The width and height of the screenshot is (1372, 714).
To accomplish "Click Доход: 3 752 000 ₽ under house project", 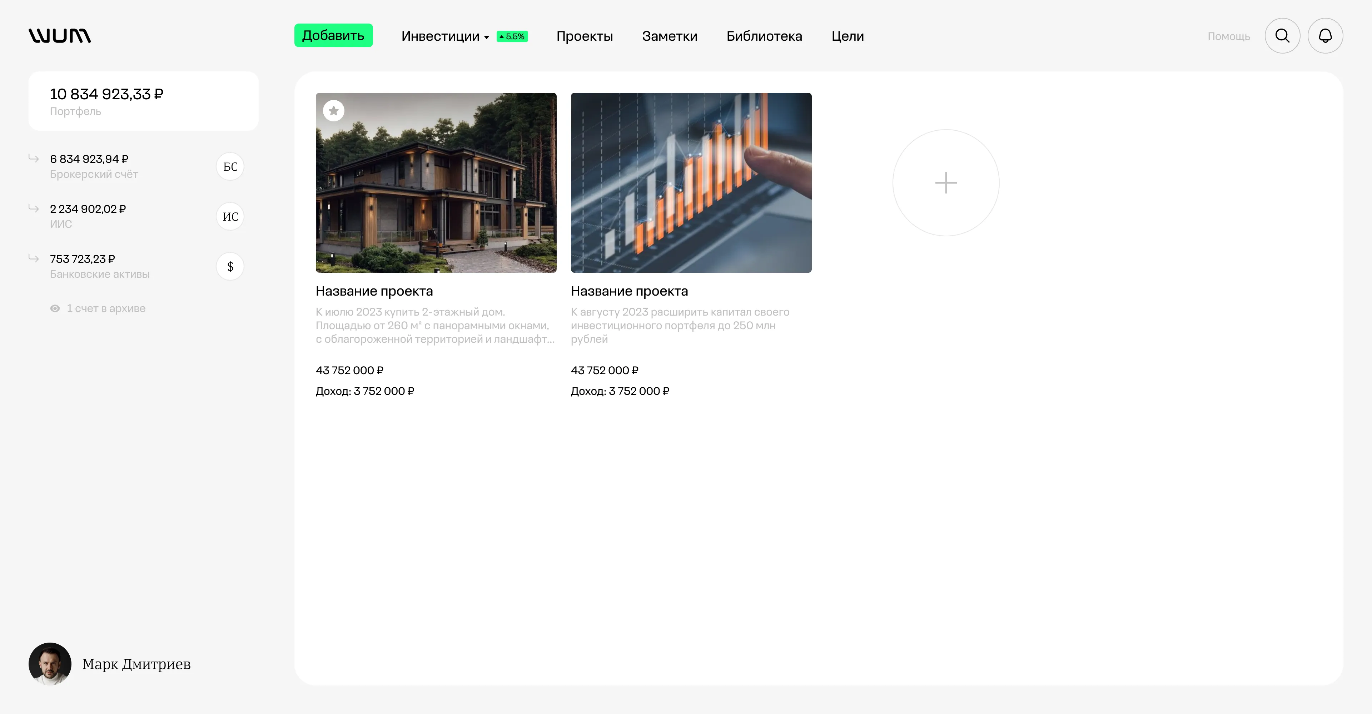I will click(x=365, y=391).
